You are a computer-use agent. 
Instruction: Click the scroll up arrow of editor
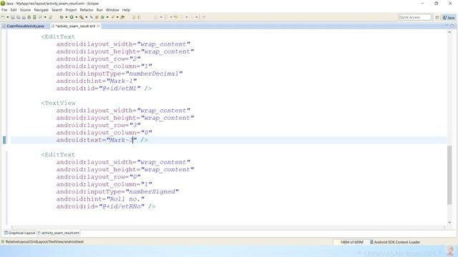[x=449, y=32]
